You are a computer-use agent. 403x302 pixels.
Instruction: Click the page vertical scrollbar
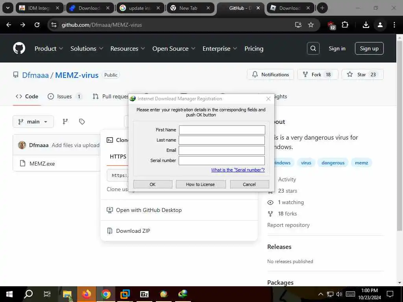[399, 136]
